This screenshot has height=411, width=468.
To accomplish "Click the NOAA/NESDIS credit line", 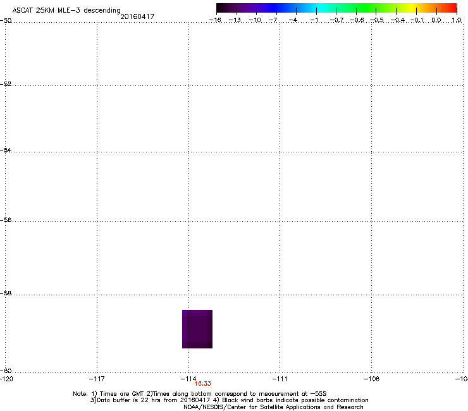I will click(x=273, y=407).
